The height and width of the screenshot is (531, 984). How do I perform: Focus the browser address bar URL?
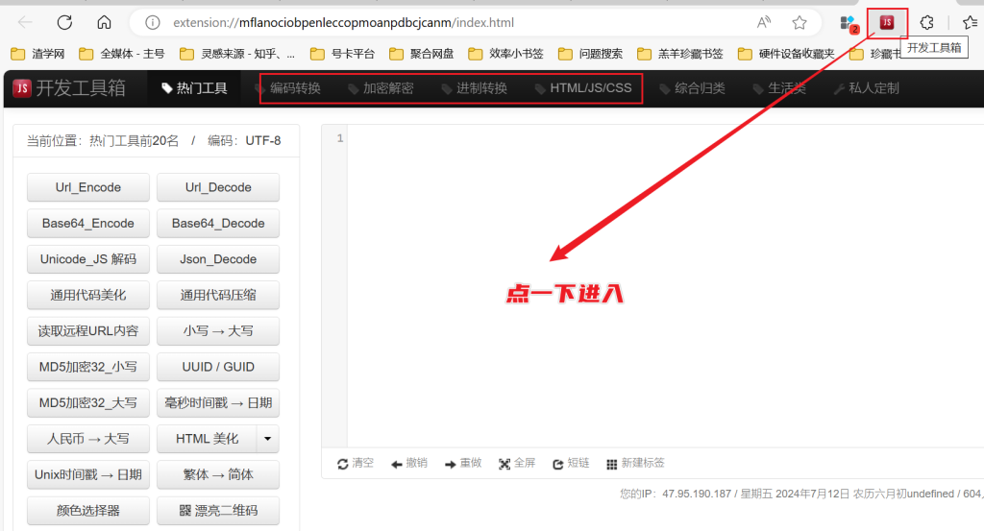click(343, 23)
